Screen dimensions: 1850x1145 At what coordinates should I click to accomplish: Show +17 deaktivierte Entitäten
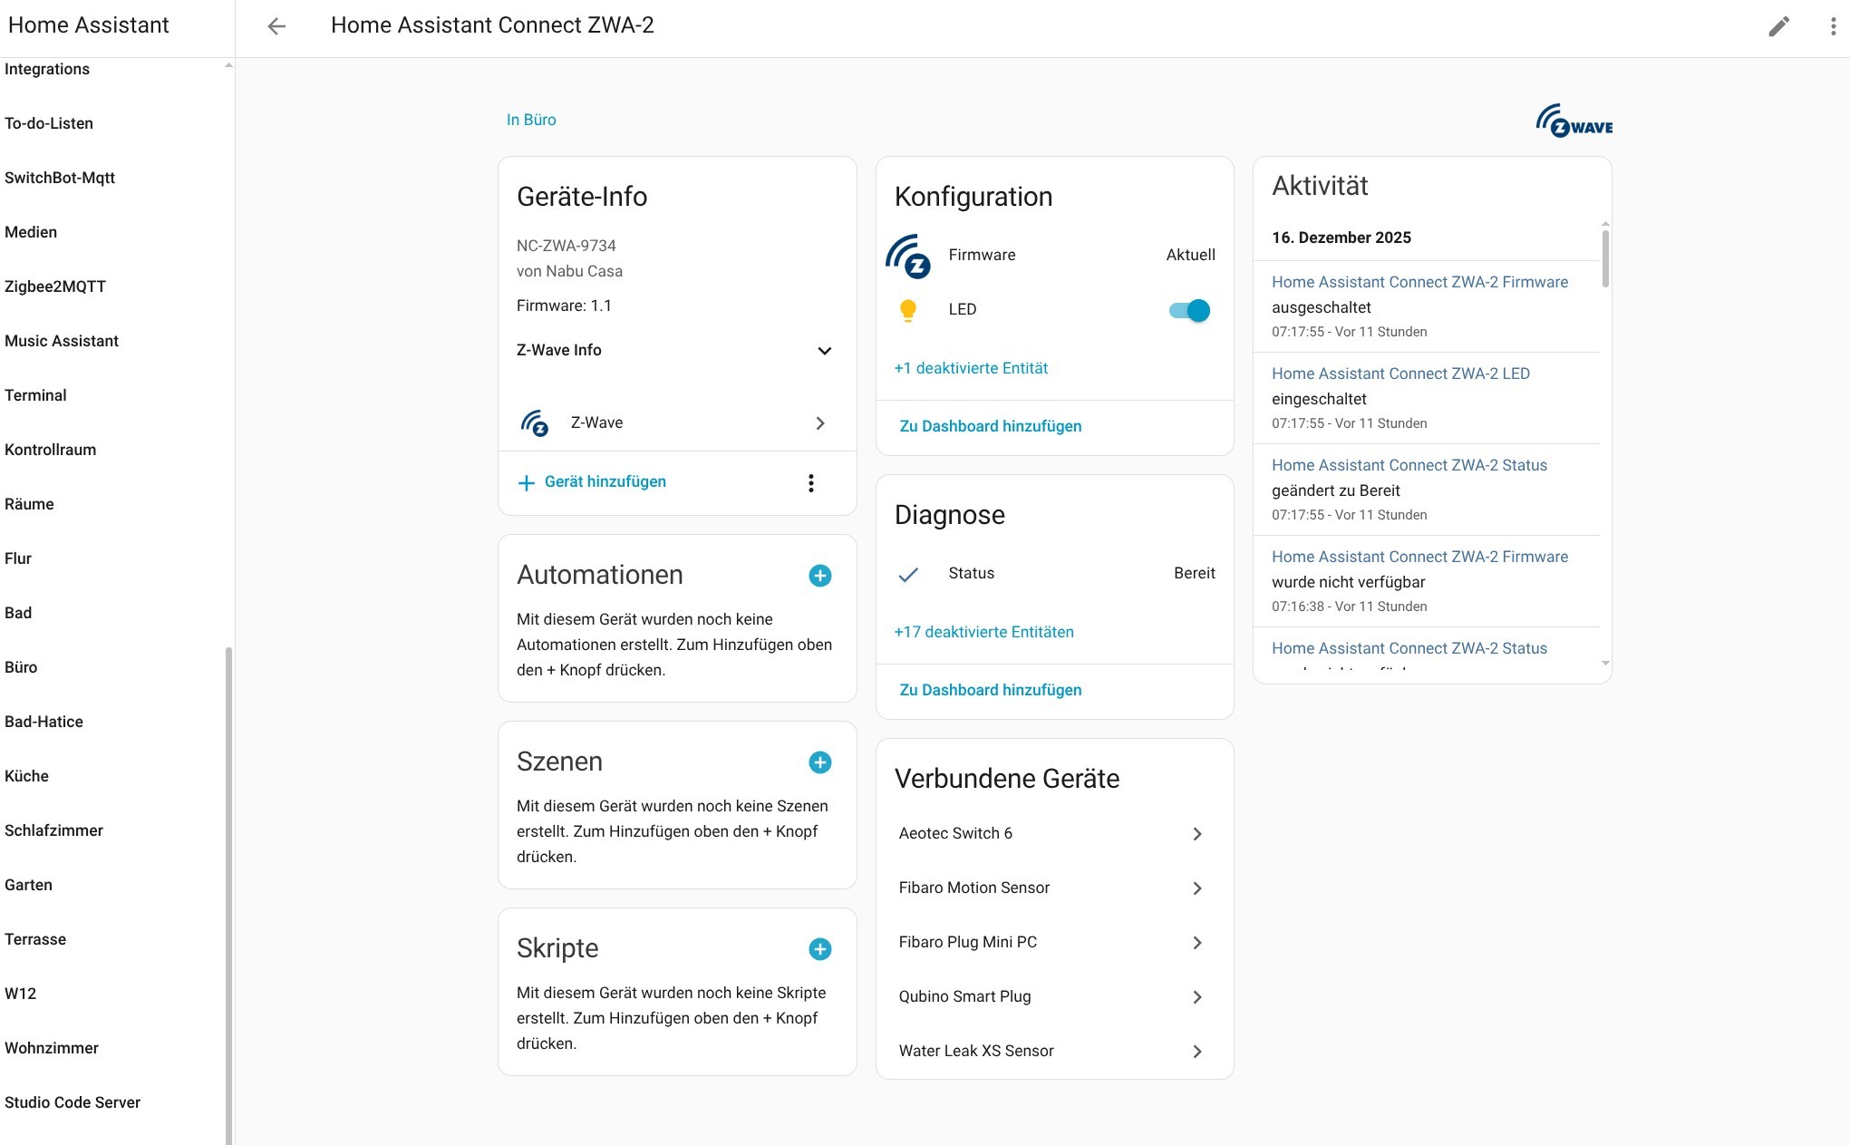coord(983,632)
